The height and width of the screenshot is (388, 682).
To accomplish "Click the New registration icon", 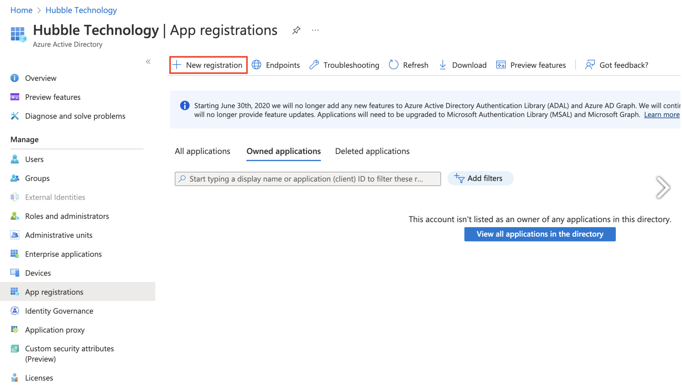I will pos(176,65).
